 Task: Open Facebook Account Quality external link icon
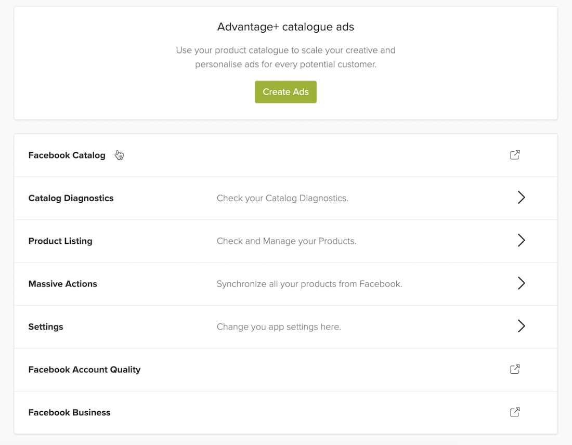click(x=515, y=369)
